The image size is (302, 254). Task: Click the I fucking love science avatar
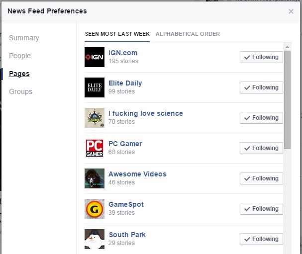coord(95,118)
